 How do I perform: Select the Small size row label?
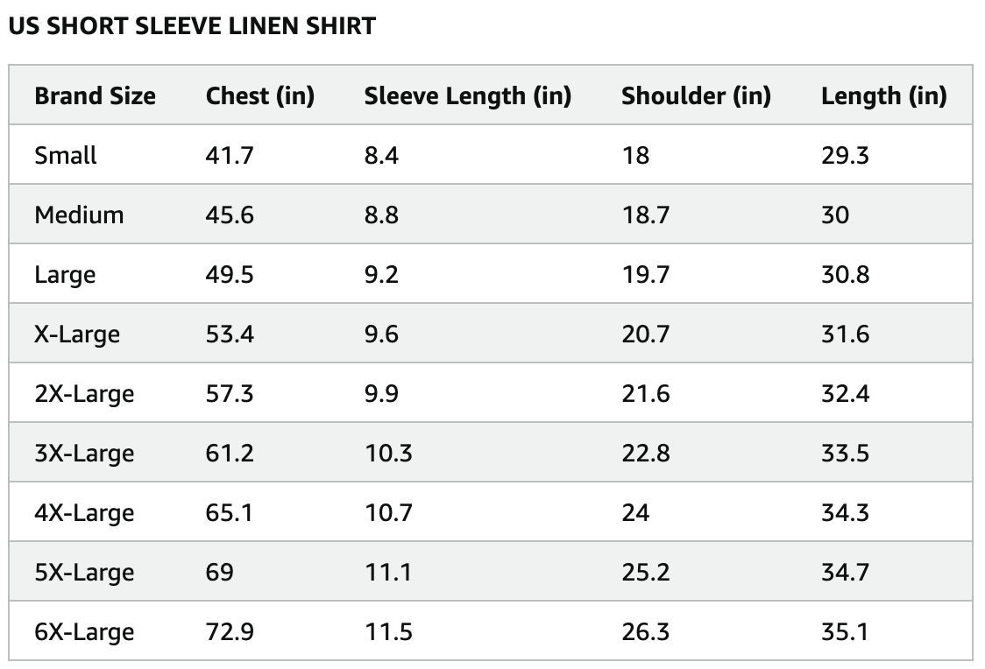[x=66, y=155]
